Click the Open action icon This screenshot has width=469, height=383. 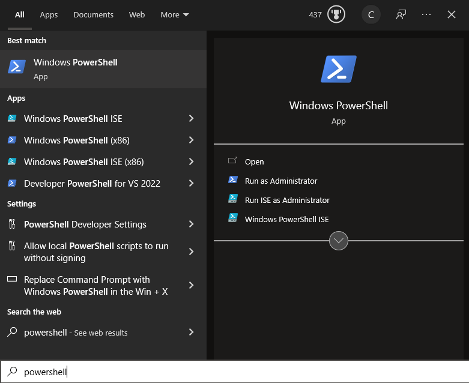(x=232, y=161)
